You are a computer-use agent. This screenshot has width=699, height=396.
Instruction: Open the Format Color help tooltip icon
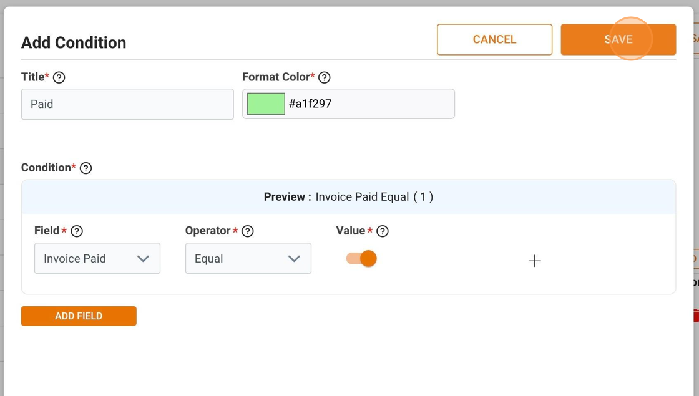pos(325,77)
